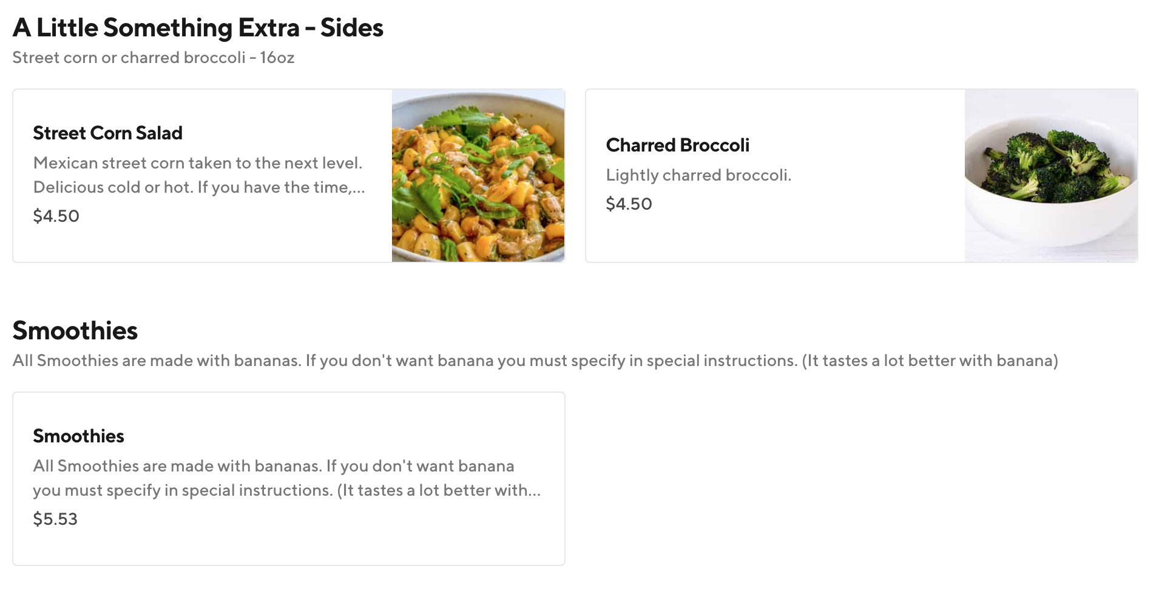Click the Smoothies section banana note subtitle

pos(535,361)
